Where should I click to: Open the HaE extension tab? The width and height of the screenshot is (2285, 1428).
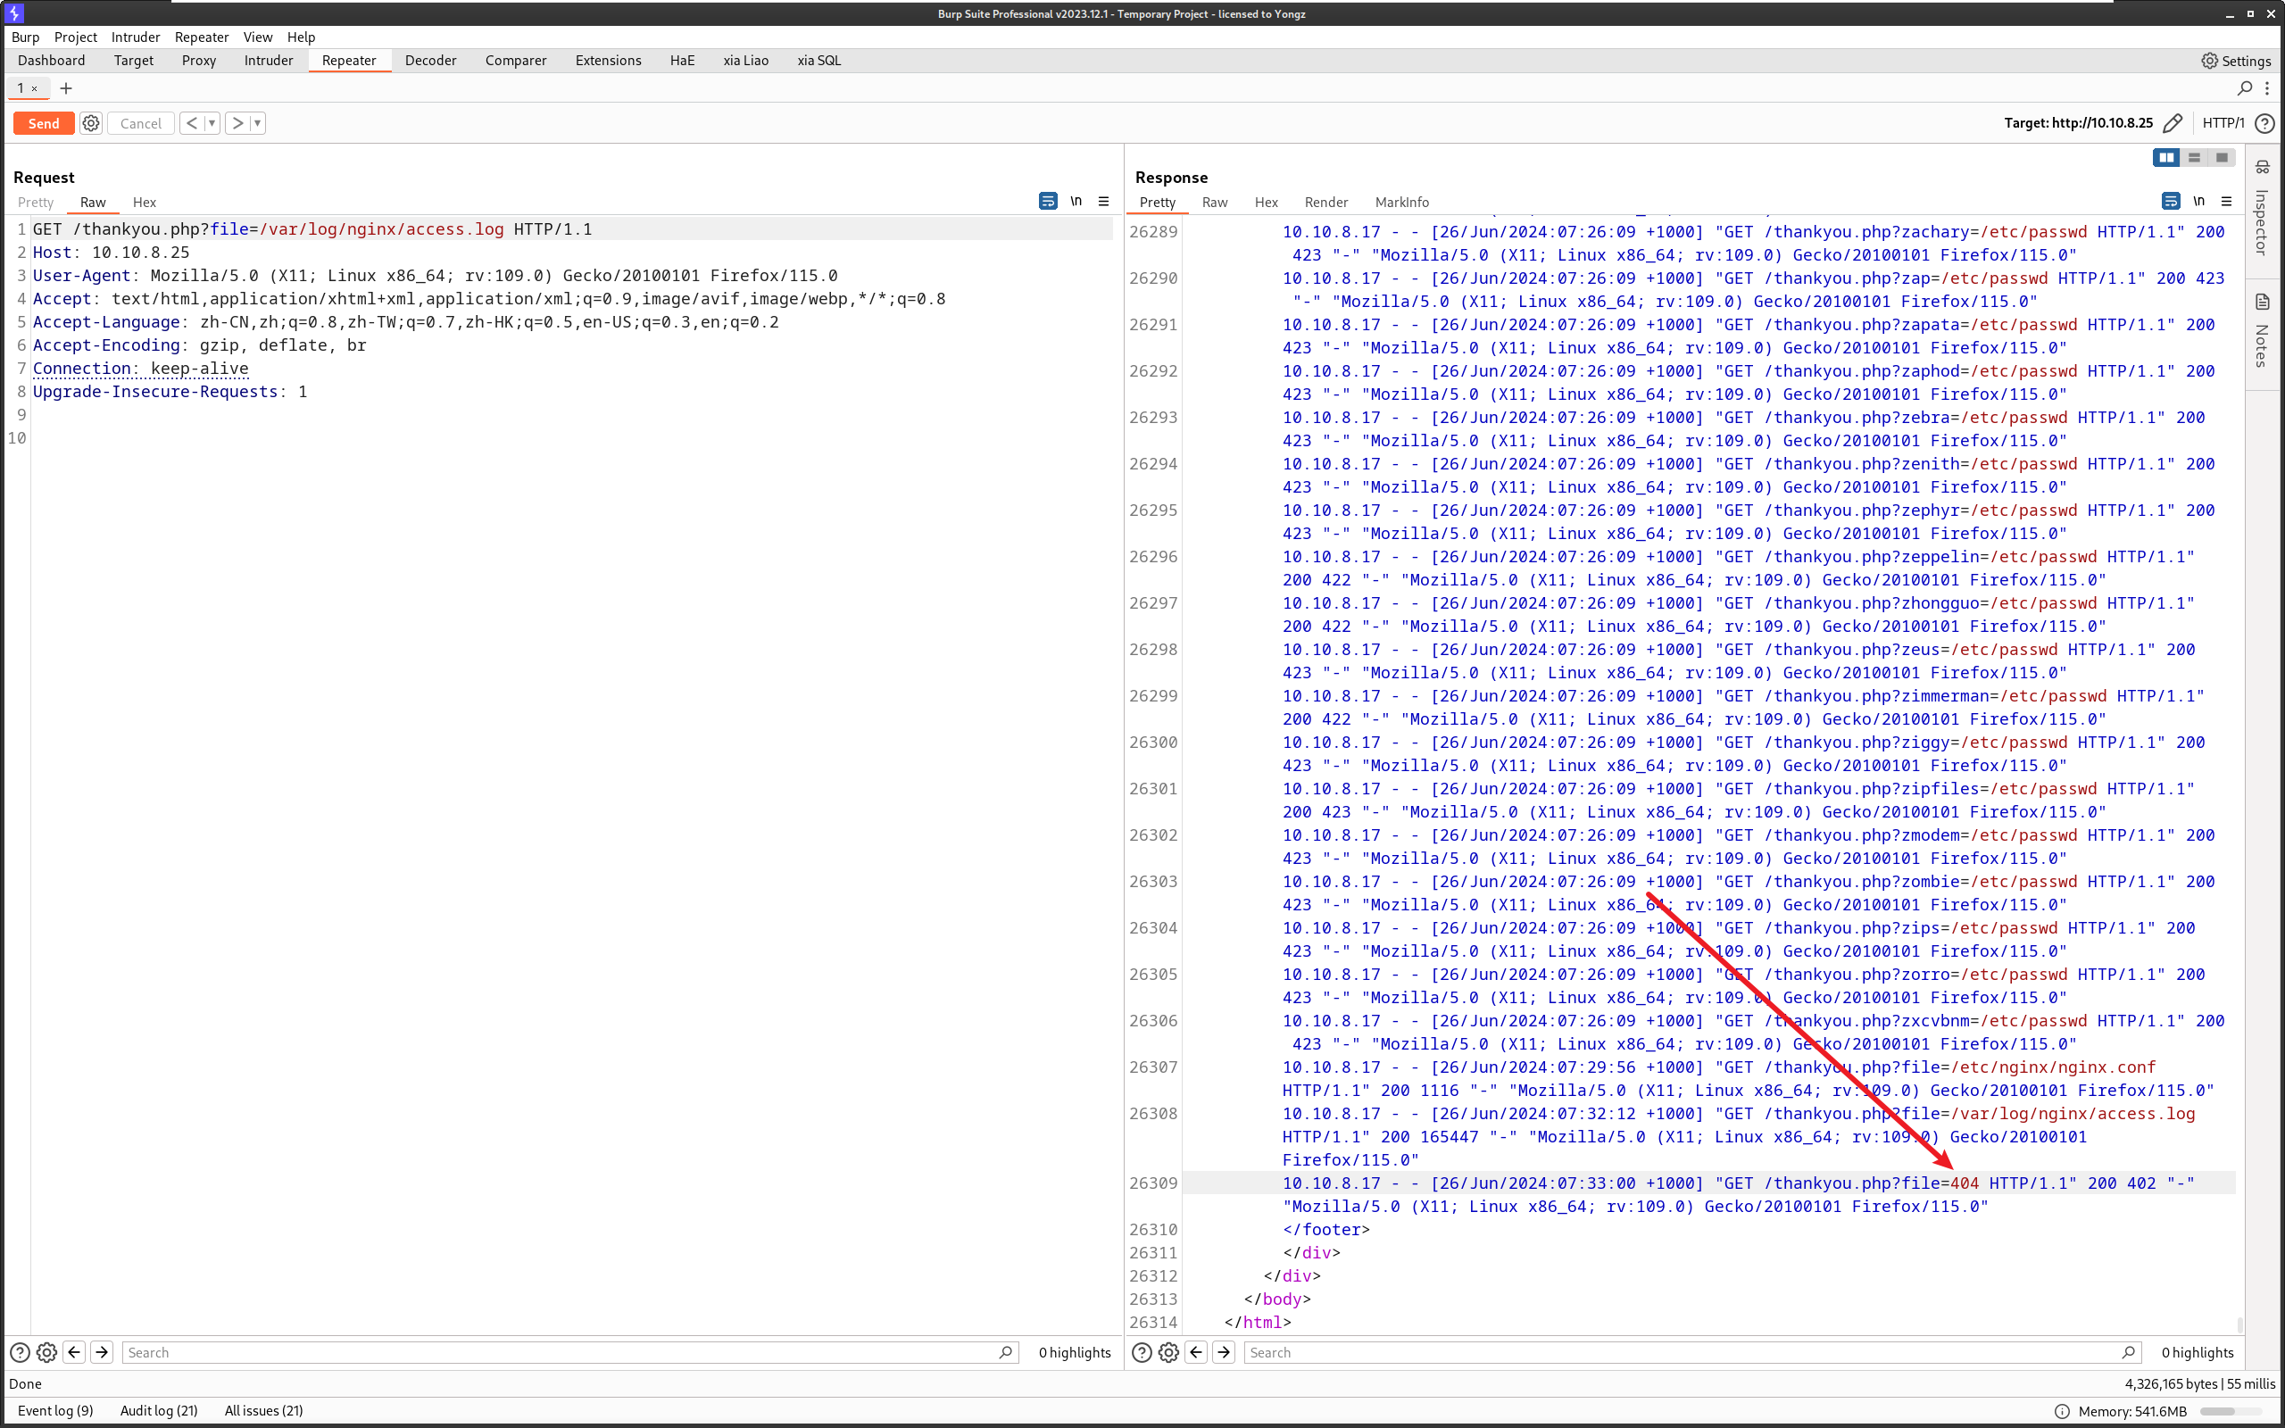click(682, 61)
